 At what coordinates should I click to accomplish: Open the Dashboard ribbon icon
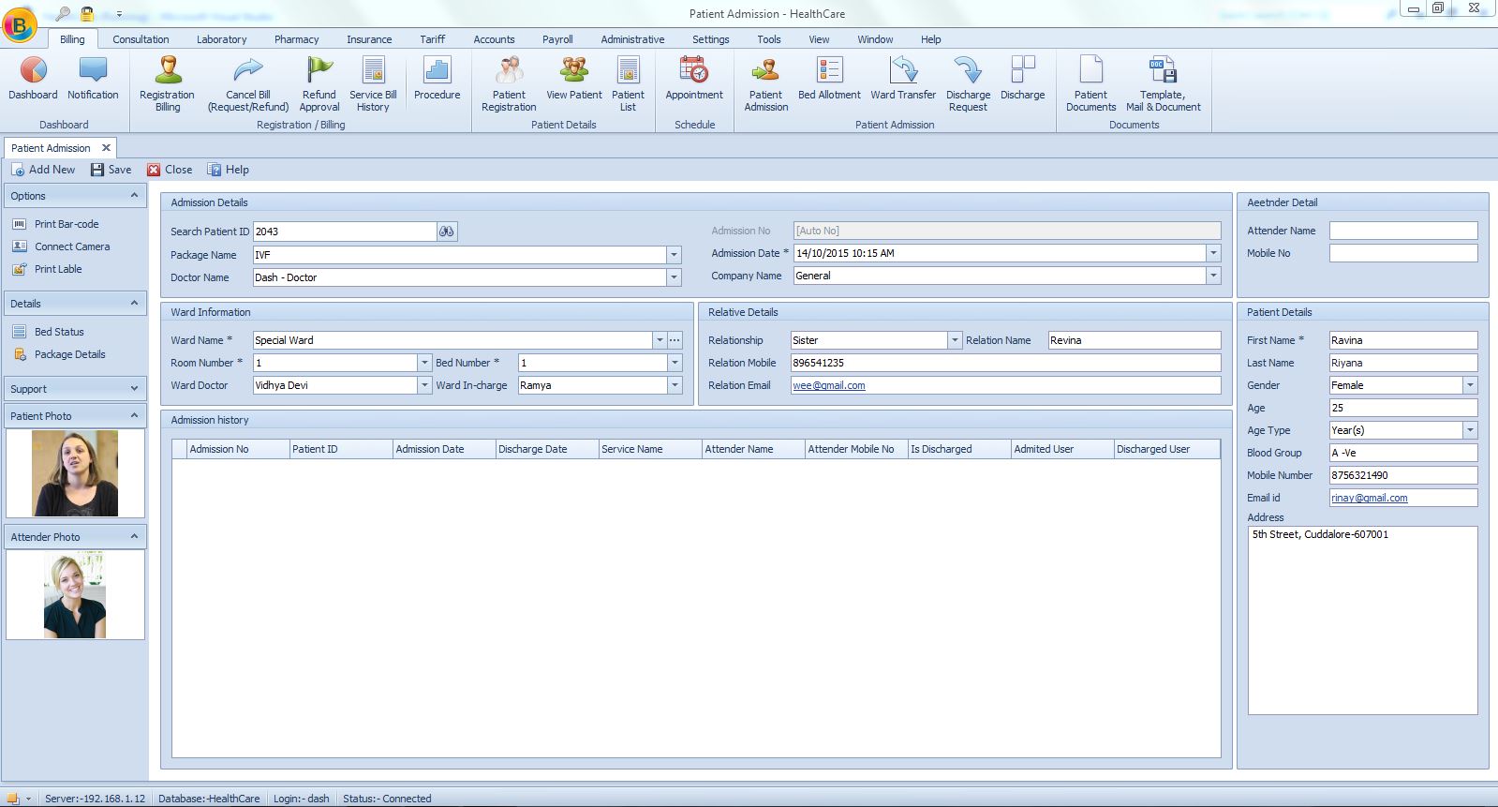[33, 78]
